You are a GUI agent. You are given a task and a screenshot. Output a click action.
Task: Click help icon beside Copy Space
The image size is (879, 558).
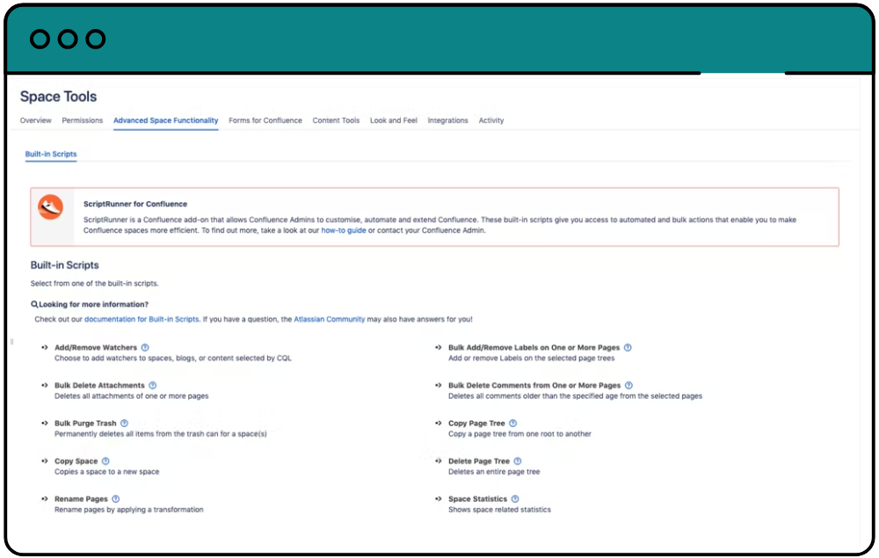click(105, 461)
